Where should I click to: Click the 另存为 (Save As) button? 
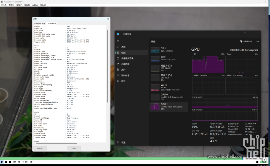pyautogui.click(x=40, y=148)
